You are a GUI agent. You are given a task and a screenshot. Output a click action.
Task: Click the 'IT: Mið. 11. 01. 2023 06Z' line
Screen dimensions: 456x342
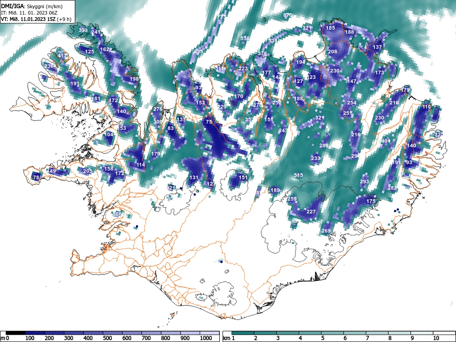click(29, 13)
